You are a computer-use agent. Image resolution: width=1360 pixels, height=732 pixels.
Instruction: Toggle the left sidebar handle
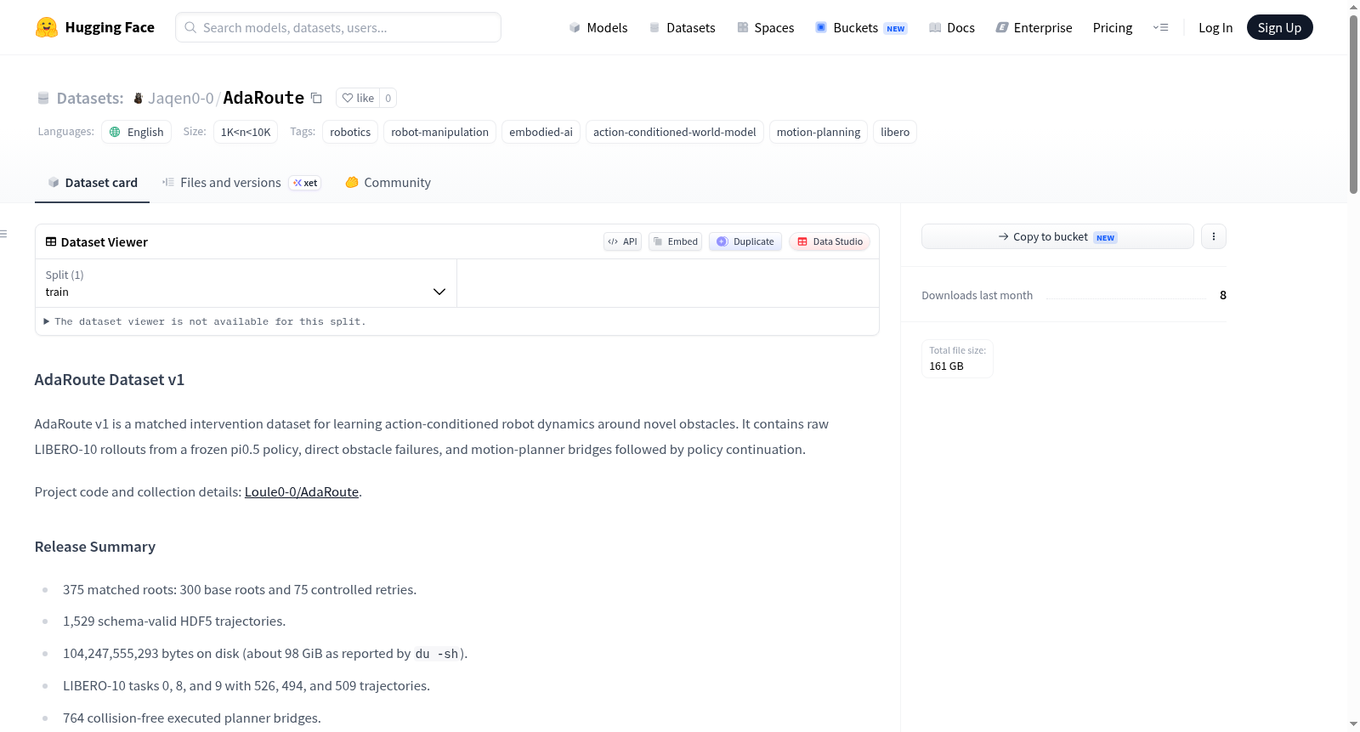[x=4, y=234]
